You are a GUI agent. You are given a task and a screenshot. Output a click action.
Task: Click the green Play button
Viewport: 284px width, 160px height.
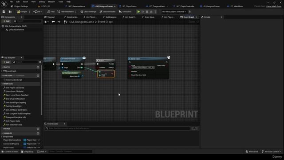[x=138, y=12]
